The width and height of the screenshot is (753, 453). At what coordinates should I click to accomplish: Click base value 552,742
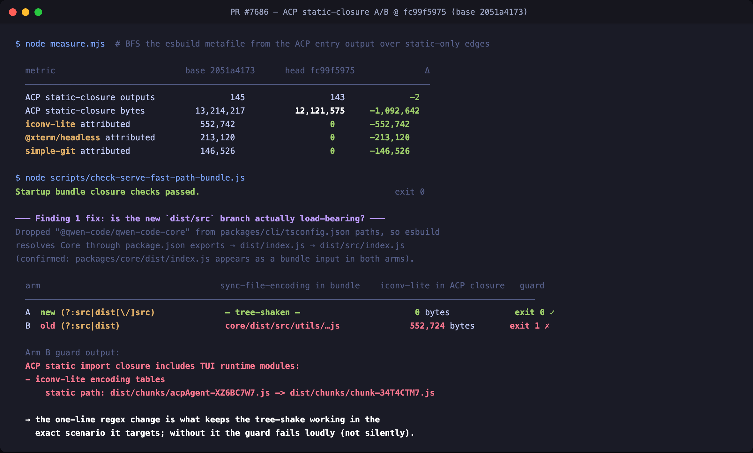pos(218,124)
